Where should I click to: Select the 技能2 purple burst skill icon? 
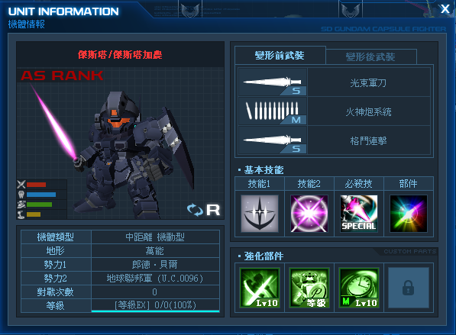pyautogui.click(x=309, y=214)
